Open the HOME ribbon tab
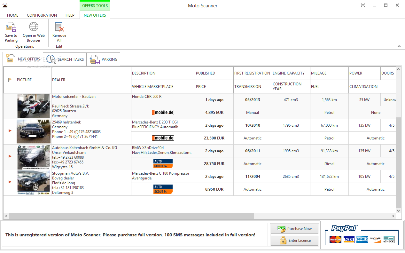Screen dimensions: 405x253 click(13, 15)
